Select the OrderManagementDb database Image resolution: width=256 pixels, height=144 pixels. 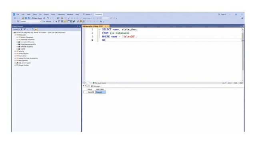(28, 44)
